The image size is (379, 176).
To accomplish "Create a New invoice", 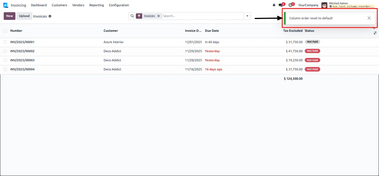I will [9, 16].
